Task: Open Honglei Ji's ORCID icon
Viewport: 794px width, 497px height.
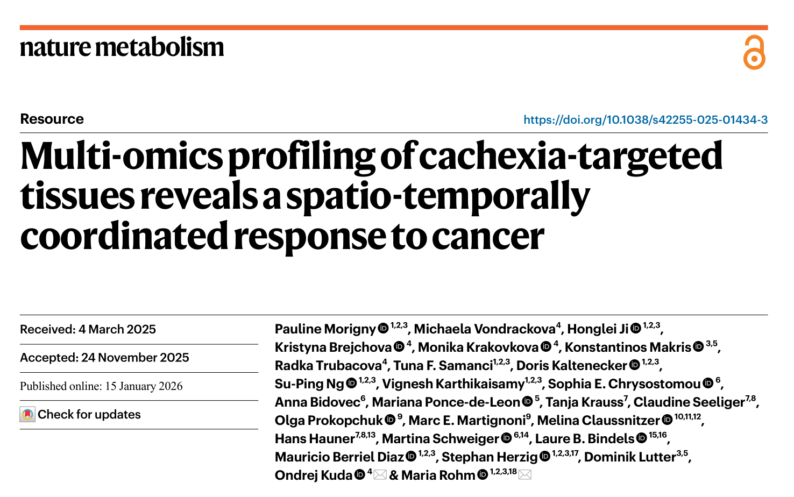Action: tap(635, 328)
